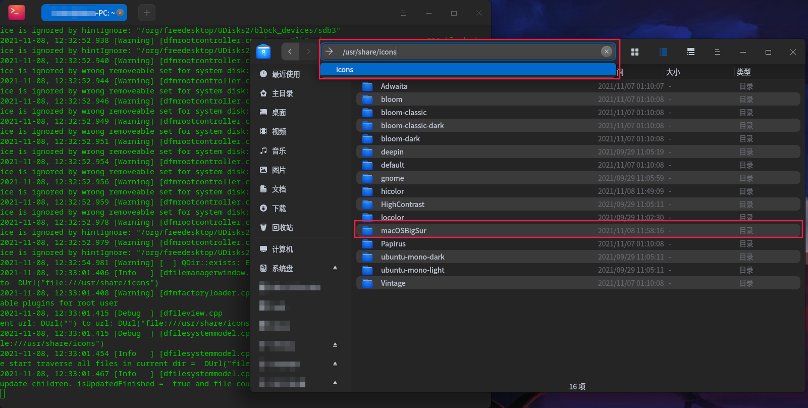Image resolution: width=808 pixels, height=408 pixels.
Task: Open the terminal window menu
Action: click(403, 13)
